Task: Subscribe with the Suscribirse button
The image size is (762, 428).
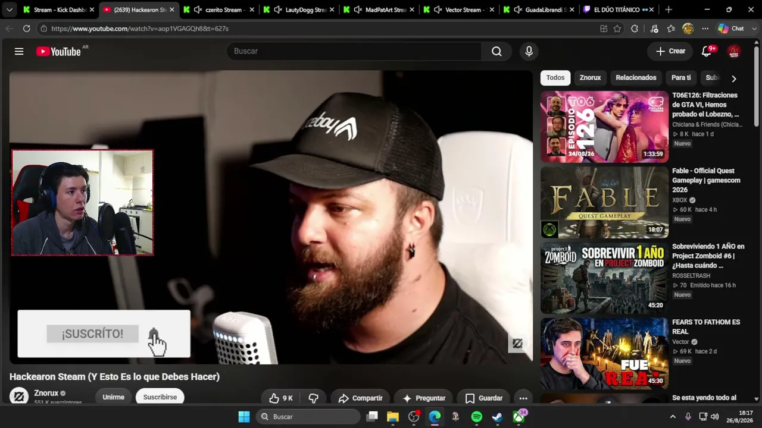Action: click(160, 397)
